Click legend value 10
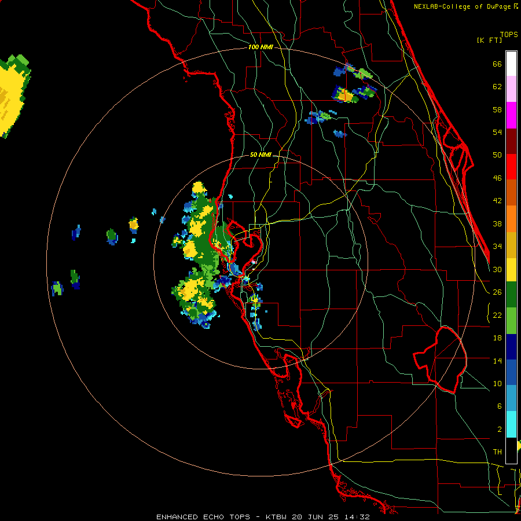The image size is (521, 521). (x=497, y=384)
